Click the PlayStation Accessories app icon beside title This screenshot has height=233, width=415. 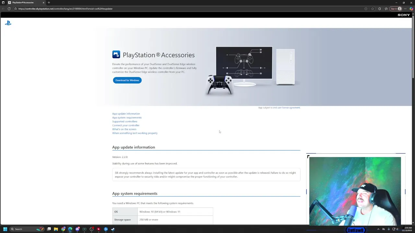116,54
